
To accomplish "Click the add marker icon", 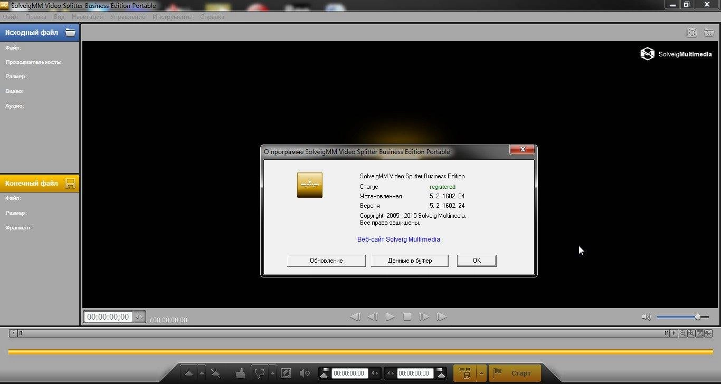I will click(188, 373).
